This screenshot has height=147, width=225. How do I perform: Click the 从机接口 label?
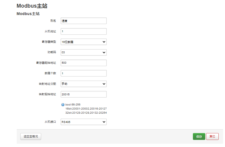pyautogui.click(x=50, y=122)
